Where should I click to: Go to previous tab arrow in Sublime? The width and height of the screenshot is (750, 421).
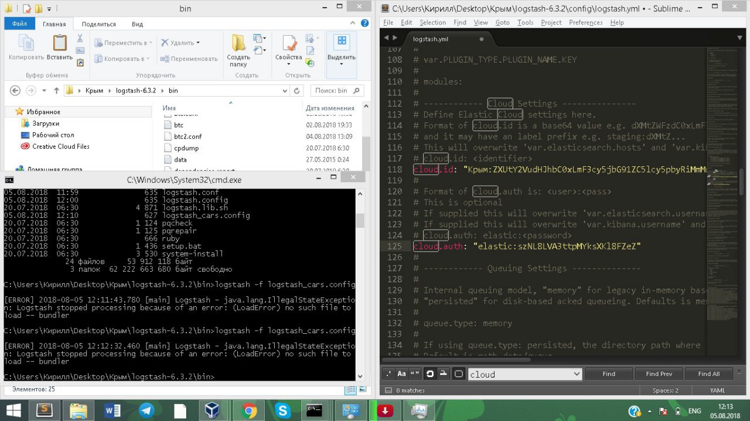386,38
